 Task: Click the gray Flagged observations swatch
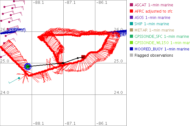pyautogui.click(x=131, y=55)
